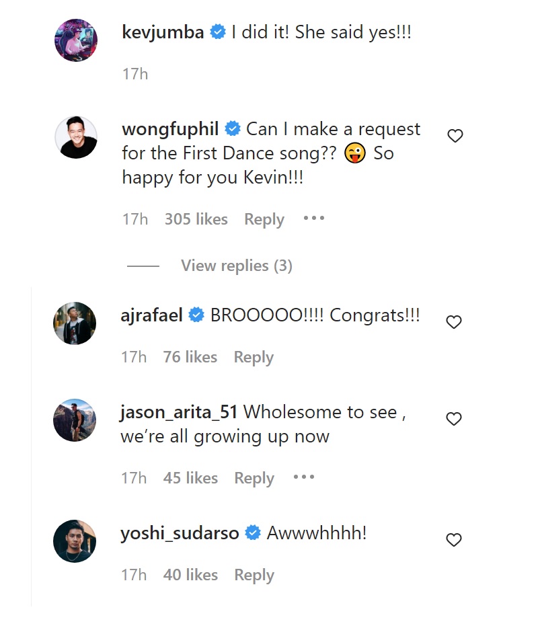This screenshot has width=538, height=628.
Task: Visit the kevjumba username link
Action: pyautogui.click(x=163, y=32)
